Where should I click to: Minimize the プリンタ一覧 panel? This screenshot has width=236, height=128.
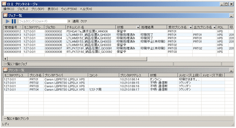pyautogui.click(x=231, y=70)
